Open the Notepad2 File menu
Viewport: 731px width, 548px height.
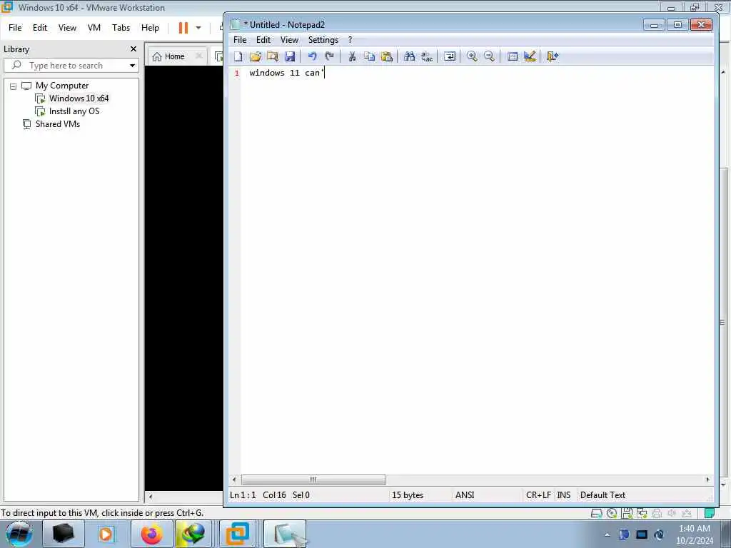pyautogui.click(x=240, y=40)
